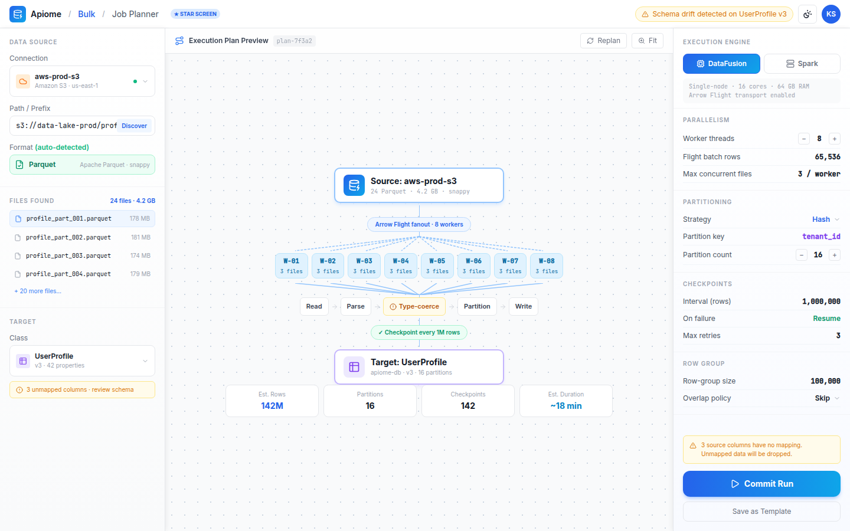Click the Max retries value 3
This screenshot has width=850, height=531.
838,336
